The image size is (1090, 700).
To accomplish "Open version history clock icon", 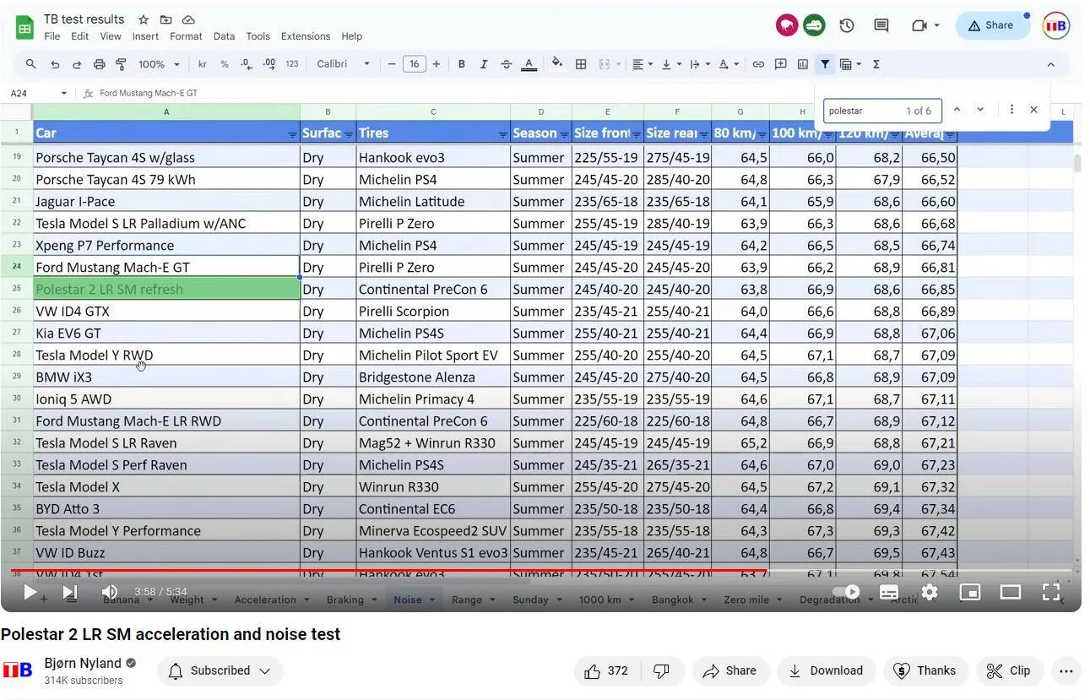I will click(x=847, y=25).
